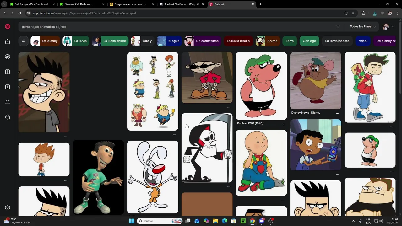The image size is (402, 226).
Task: Expand the account chevron beside the avatar
Action: click(393, 27)
